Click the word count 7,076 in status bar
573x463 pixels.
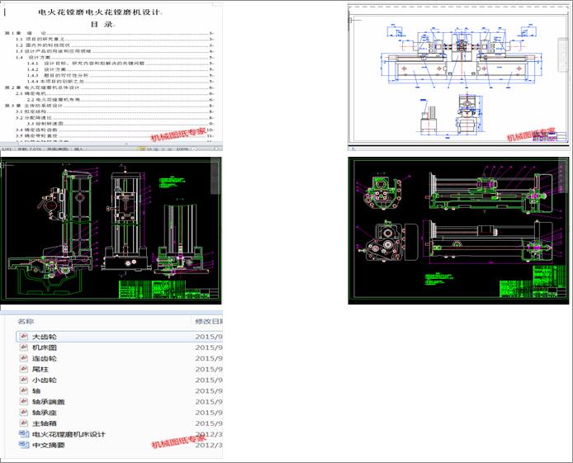tap(30, 149)
